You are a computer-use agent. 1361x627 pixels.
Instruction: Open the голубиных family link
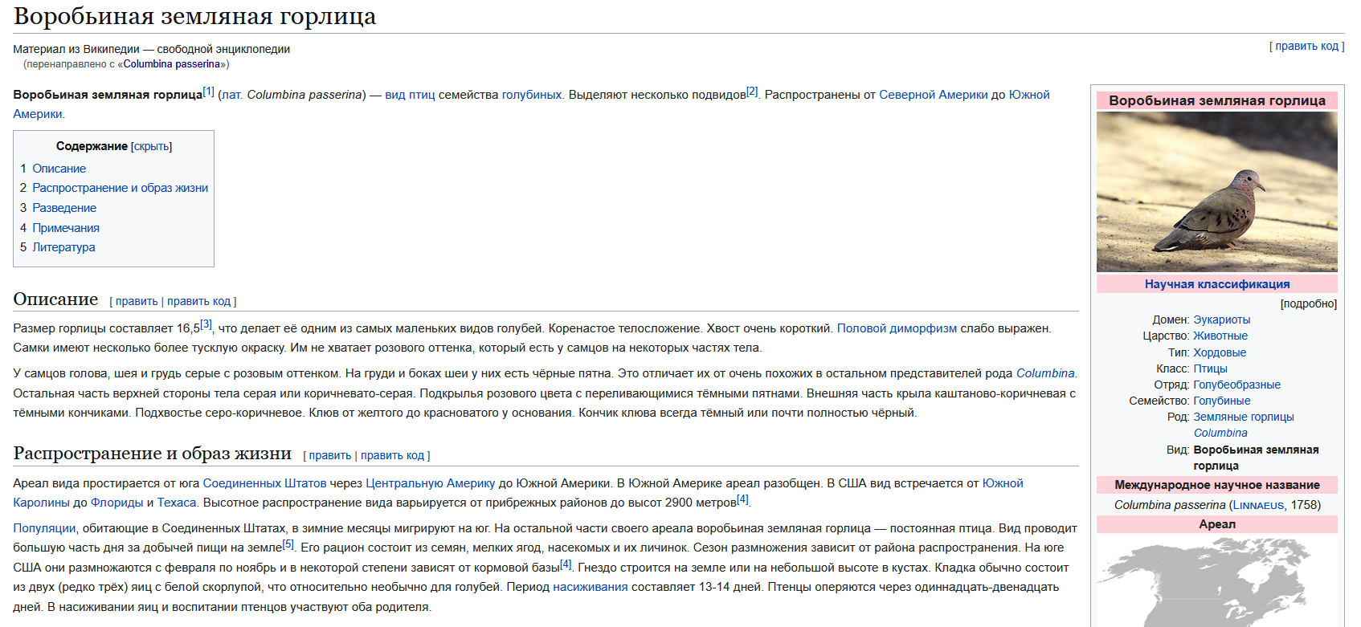531,95
